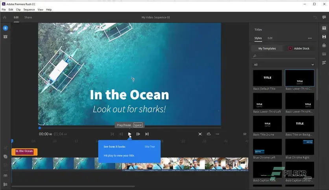This screenshot has width=329, height=190.
Task: Click the Titles panel vertical scrollbar
Action: click(x=317, y=85)
